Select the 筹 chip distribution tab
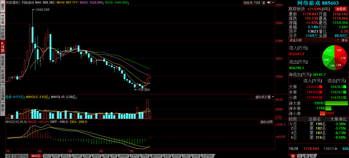This screenshot has width=349, height=158. click(x=306, y=156)
